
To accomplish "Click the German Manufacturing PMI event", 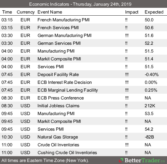I will click(64, 35).
